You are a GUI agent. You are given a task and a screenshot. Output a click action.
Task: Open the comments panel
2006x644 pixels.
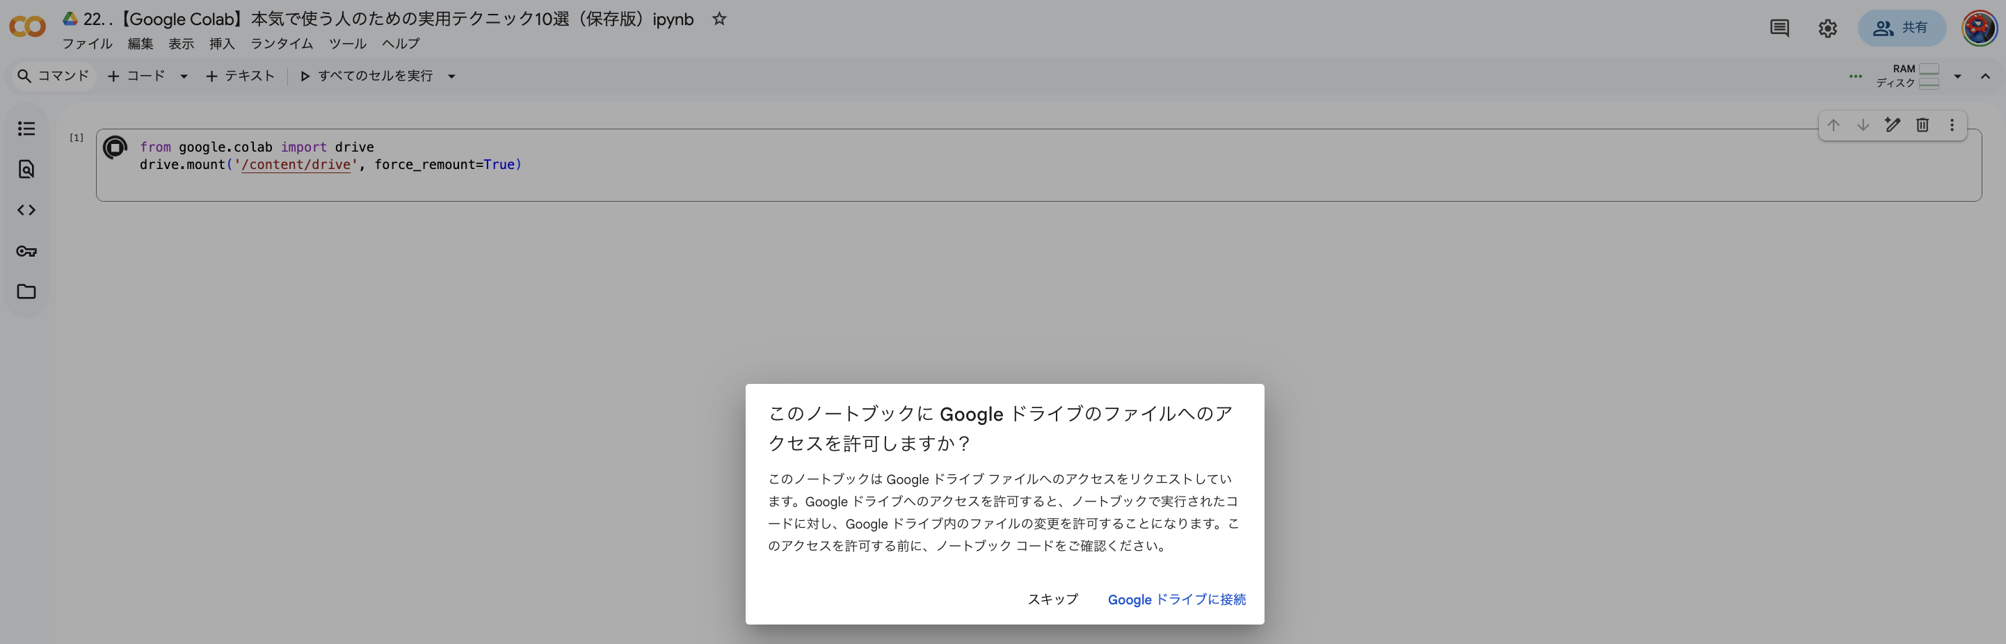click(x=1779, y=28)
